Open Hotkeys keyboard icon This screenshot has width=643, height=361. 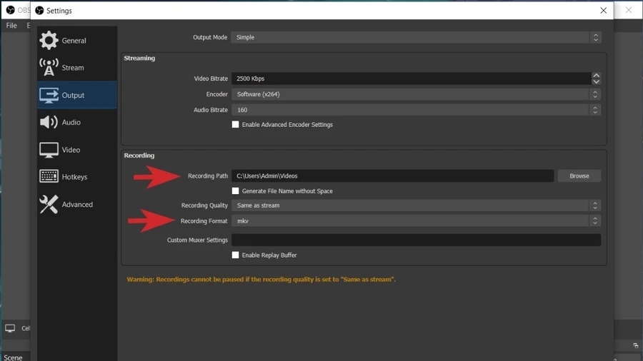[x=49, y=176]
